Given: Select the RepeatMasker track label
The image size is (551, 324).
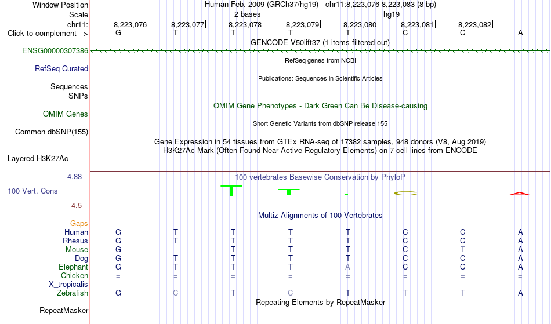Looking at the screenshot, I should coord(64,310).
